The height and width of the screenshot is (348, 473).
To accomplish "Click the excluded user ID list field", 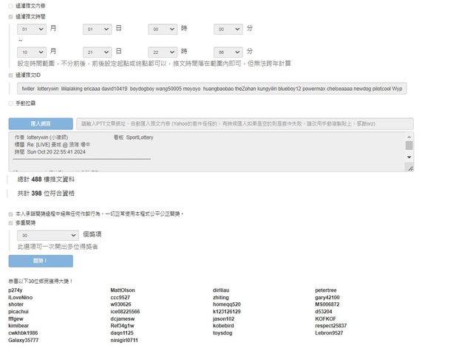I will [x=214, y=89].
